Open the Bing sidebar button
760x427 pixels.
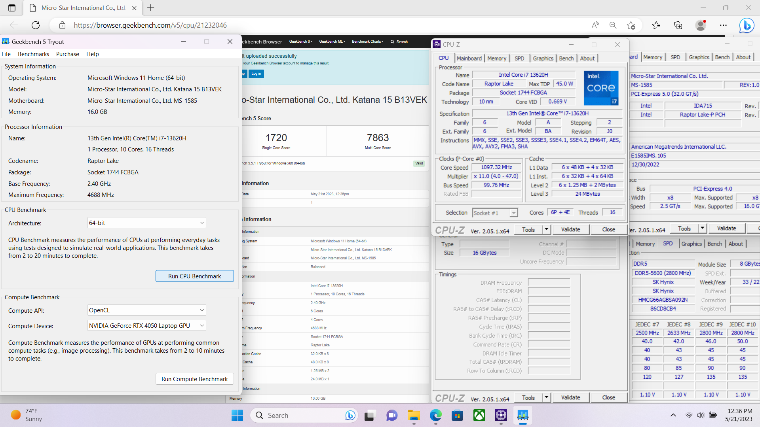(x=747, y=25)
